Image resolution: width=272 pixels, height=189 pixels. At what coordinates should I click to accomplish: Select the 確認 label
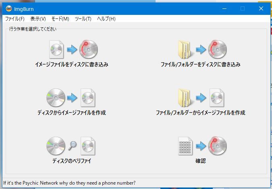point(201,161)
